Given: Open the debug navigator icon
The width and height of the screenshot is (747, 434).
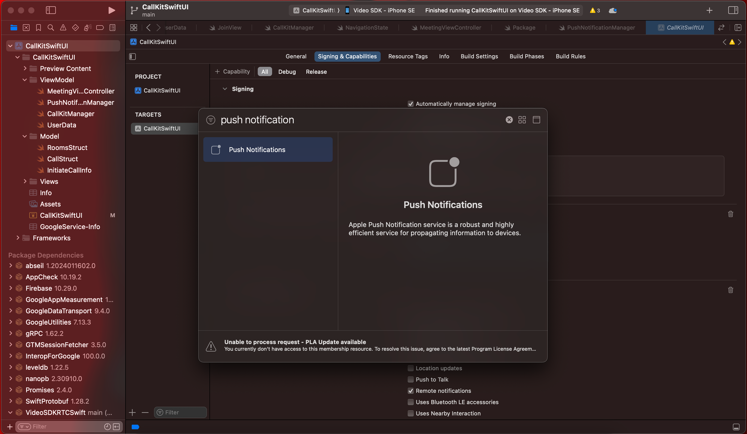Looking at the screenshot, I should coord(88,28).
